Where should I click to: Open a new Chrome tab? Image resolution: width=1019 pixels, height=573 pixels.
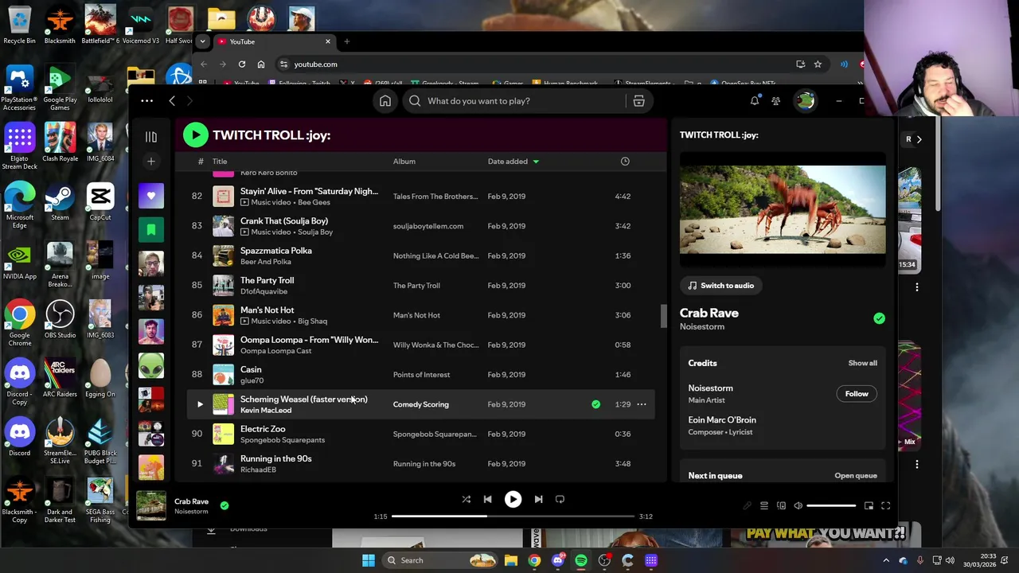coord(346,41)
